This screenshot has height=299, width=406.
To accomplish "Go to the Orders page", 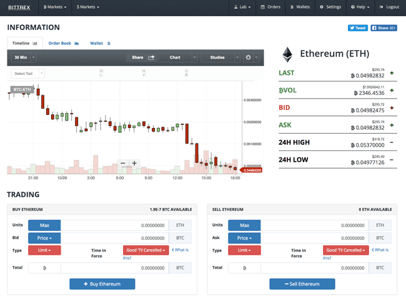I will (270, 7).
